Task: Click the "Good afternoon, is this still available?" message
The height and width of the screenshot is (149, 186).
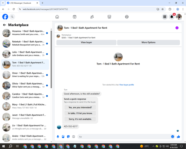Action: coord(82,94)
